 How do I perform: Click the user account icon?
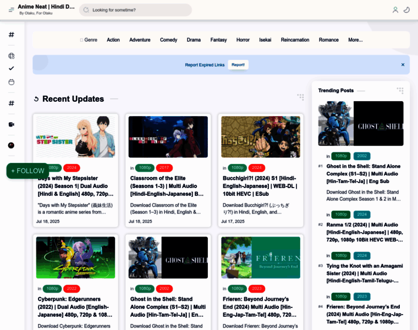[x=395, y=10]
